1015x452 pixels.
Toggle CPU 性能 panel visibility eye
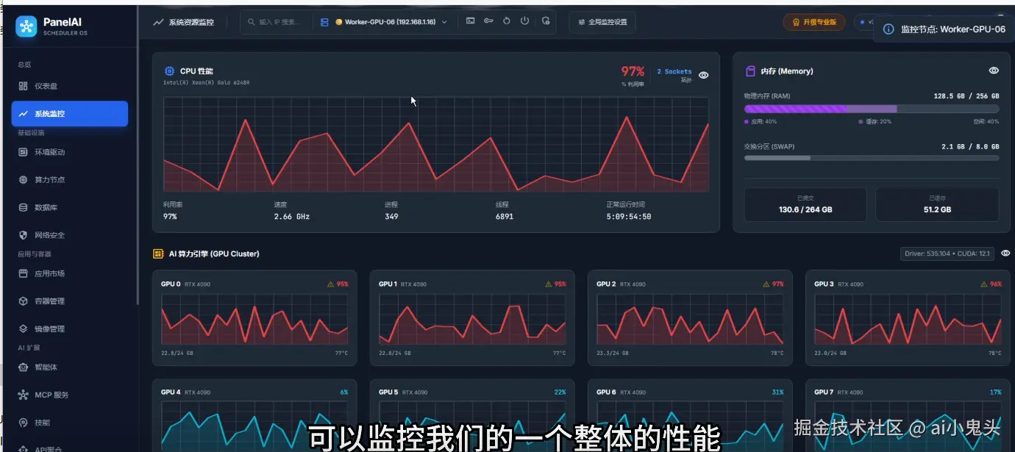click(x=704, y=75)
